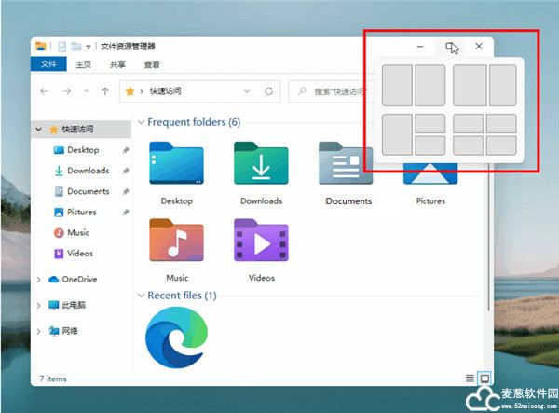Click the Frequent folders (6) heading
559x413 pixels.
tap(194, 122)
